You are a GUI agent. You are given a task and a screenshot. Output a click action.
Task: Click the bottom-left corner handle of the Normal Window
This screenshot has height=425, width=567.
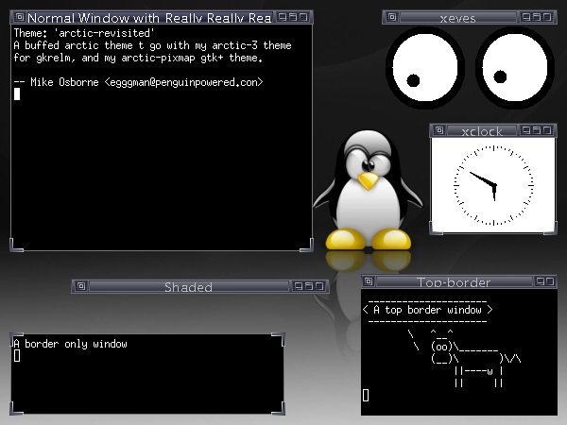click(x=16, y=246)
